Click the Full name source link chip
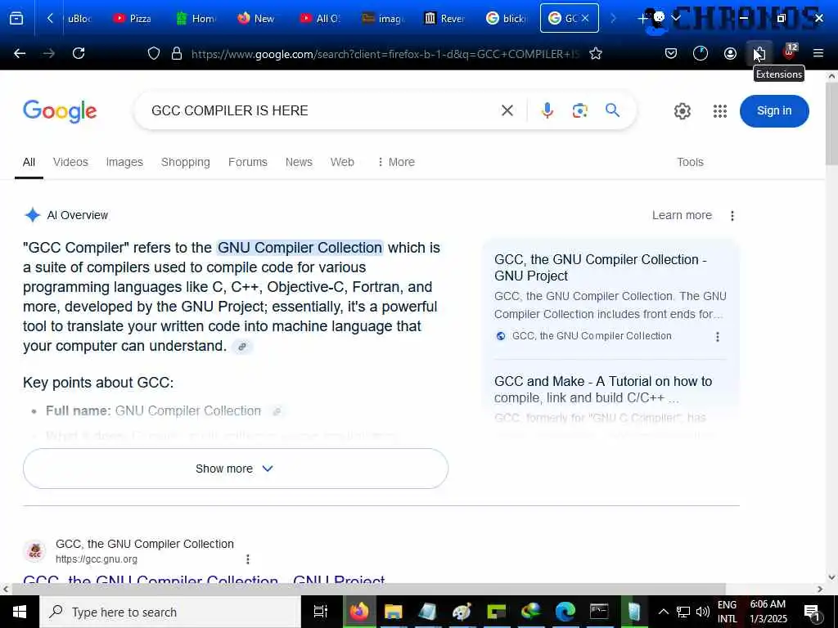The height and width of the screenshot is (628, 838). [x=277, y=411]
